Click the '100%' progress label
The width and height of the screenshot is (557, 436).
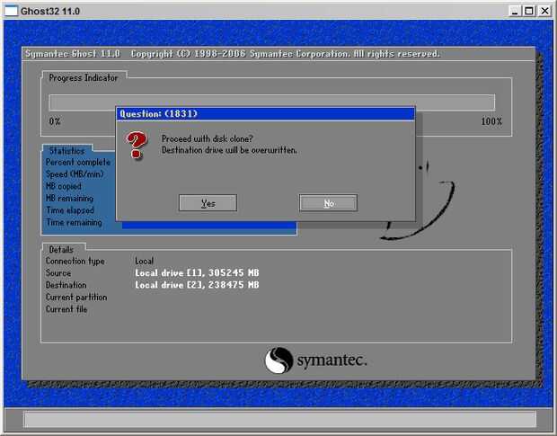(491, 121)
